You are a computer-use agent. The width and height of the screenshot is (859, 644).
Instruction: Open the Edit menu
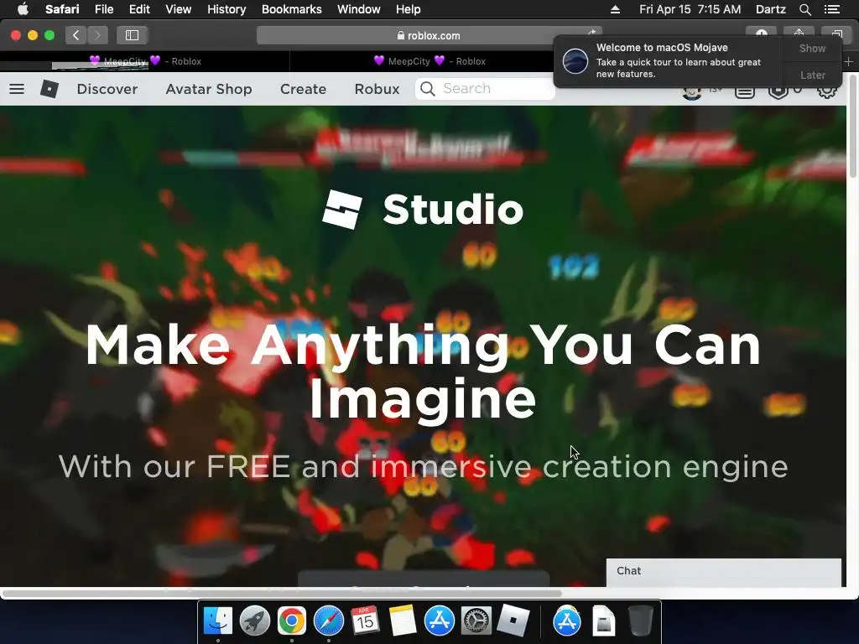[x=139, y=9]
